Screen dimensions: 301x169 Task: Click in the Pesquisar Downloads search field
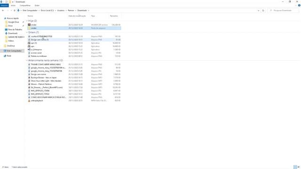283,10
